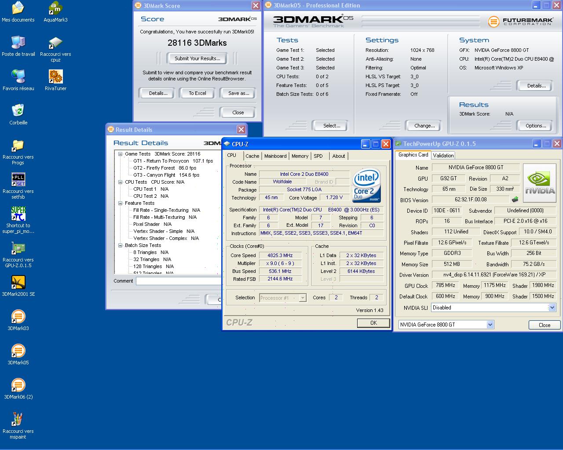Viewport: 563px width, 450px height.
Task: Click Submit Your Results button
Action: (x=197, y=58)
